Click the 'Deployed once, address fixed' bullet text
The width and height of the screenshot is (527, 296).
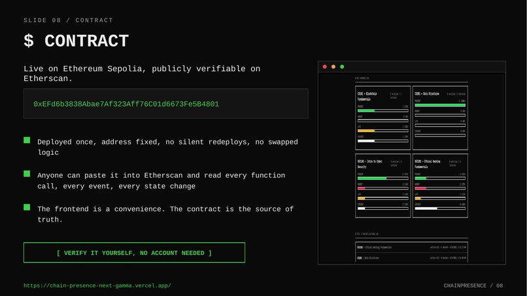167,147
